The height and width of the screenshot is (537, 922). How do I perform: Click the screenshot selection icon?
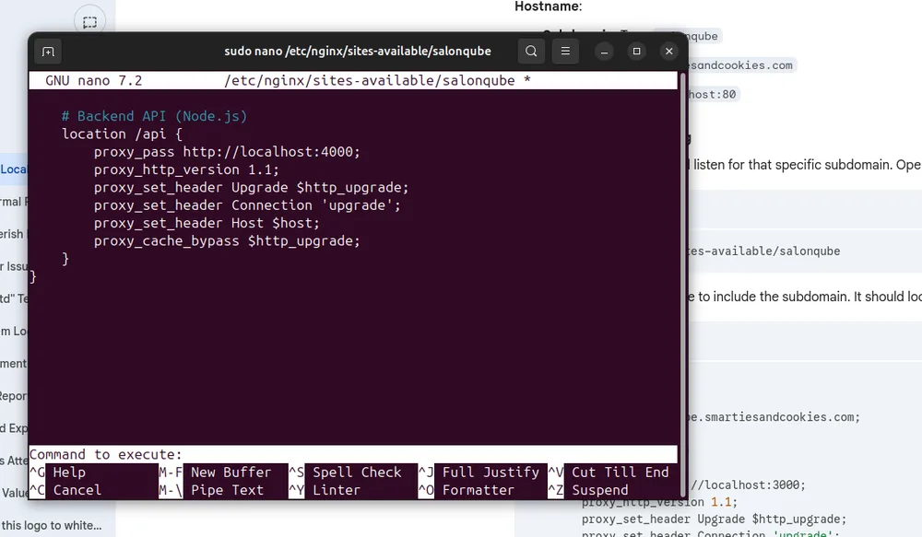pos(90,22)
